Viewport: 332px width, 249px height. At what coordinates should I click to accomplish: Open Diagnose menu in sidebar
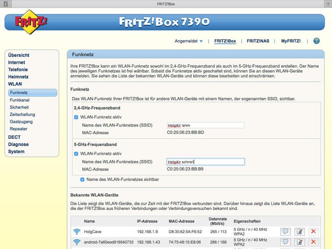19,144
